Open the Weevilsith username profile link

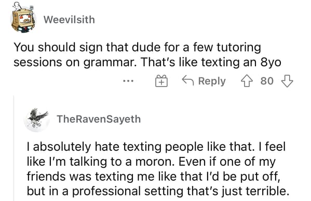click(x=69, y=20)
